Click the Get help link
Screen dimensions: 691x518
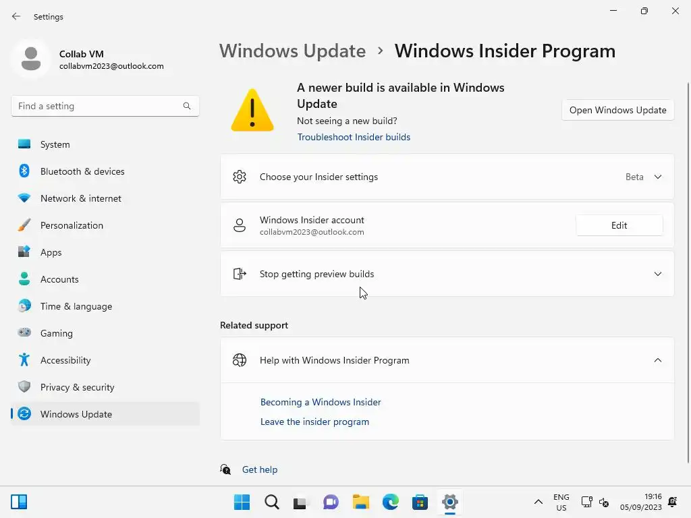[x=260, y=469]
